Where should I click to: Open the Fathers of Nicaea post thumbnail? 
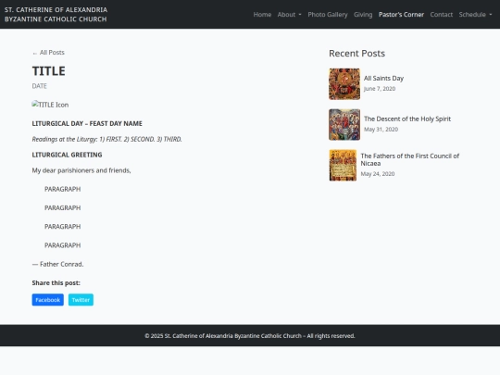343,165
